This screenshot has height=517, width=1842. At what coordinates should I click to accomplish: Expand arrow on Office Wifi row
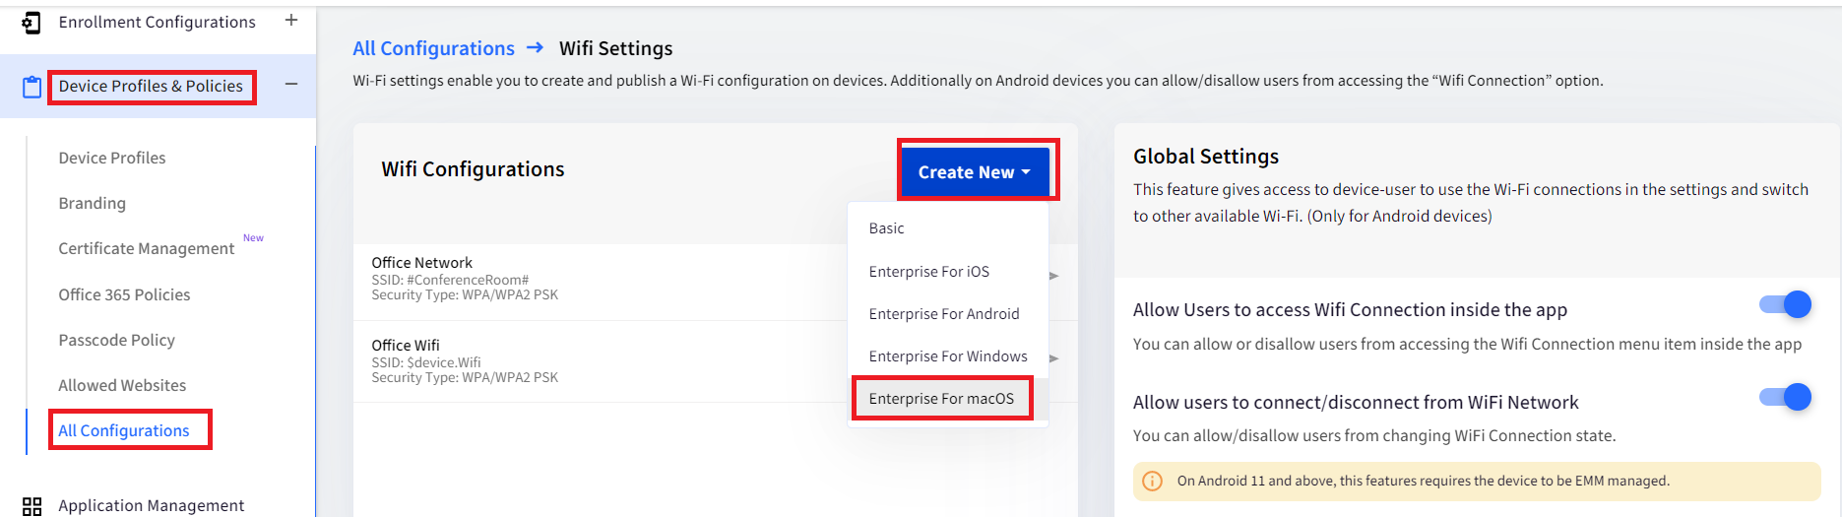1054,358
